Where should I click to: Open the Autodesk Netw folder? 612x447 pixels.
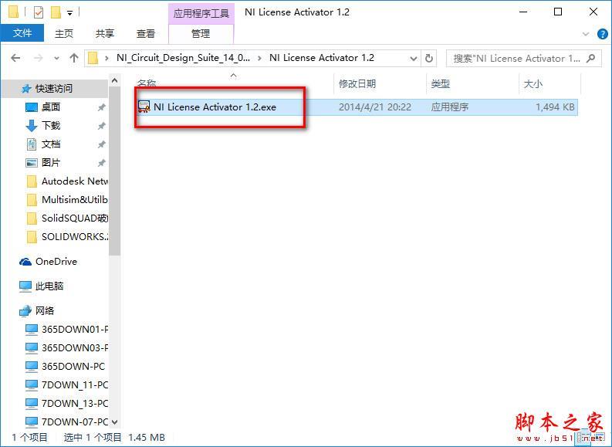coord(67,181)
